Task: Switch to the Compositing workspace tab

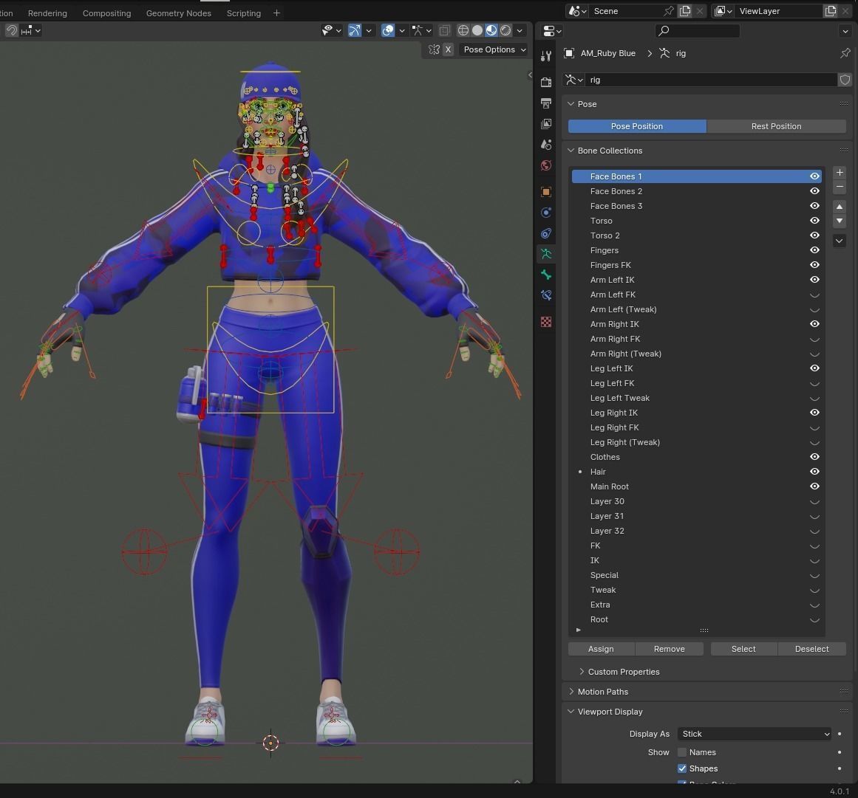Action: point(106,13)
